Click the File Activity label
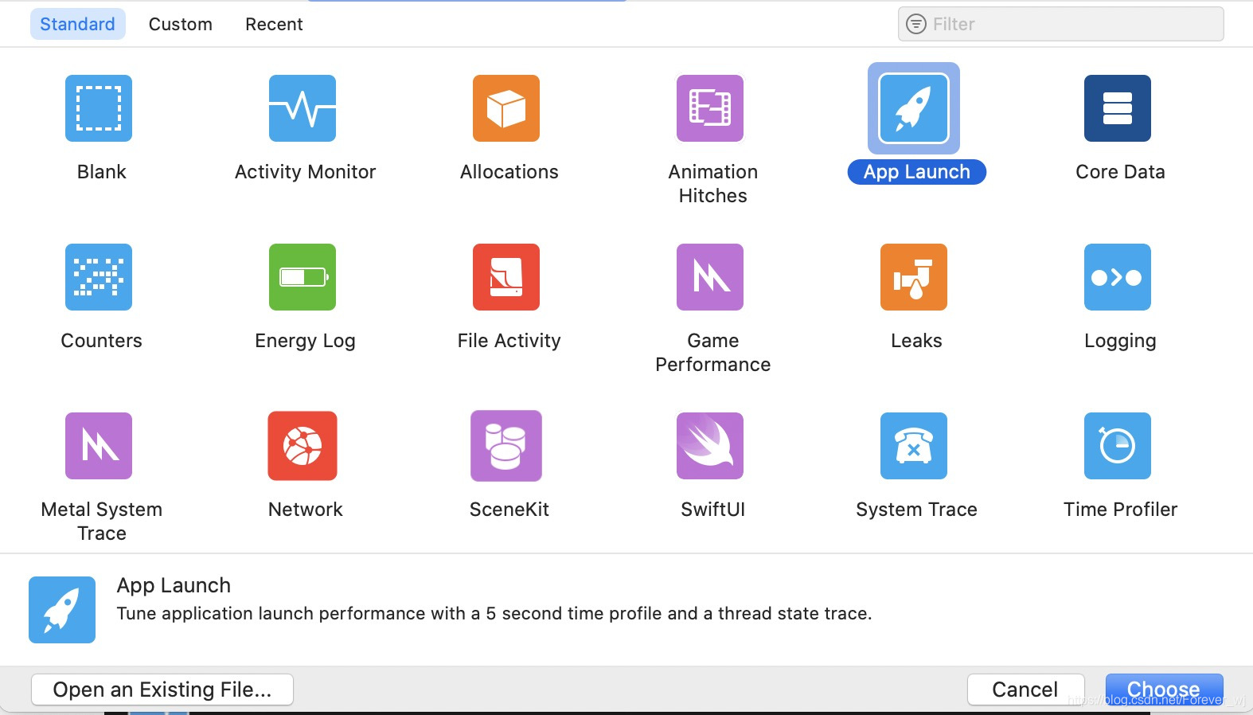This screenshot has height=715, width=1253. (509, 341)
